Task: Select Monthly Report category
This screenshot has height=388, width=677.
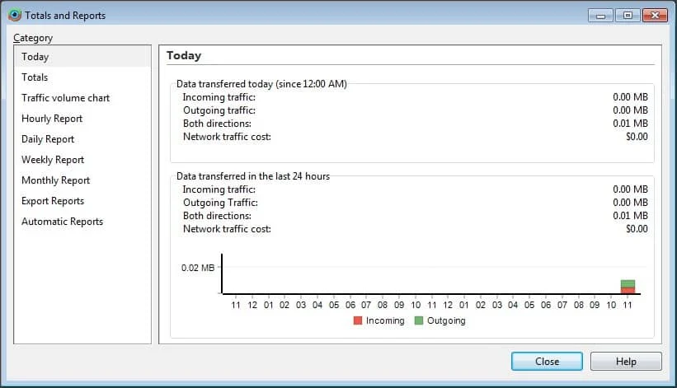Action: 55,180
